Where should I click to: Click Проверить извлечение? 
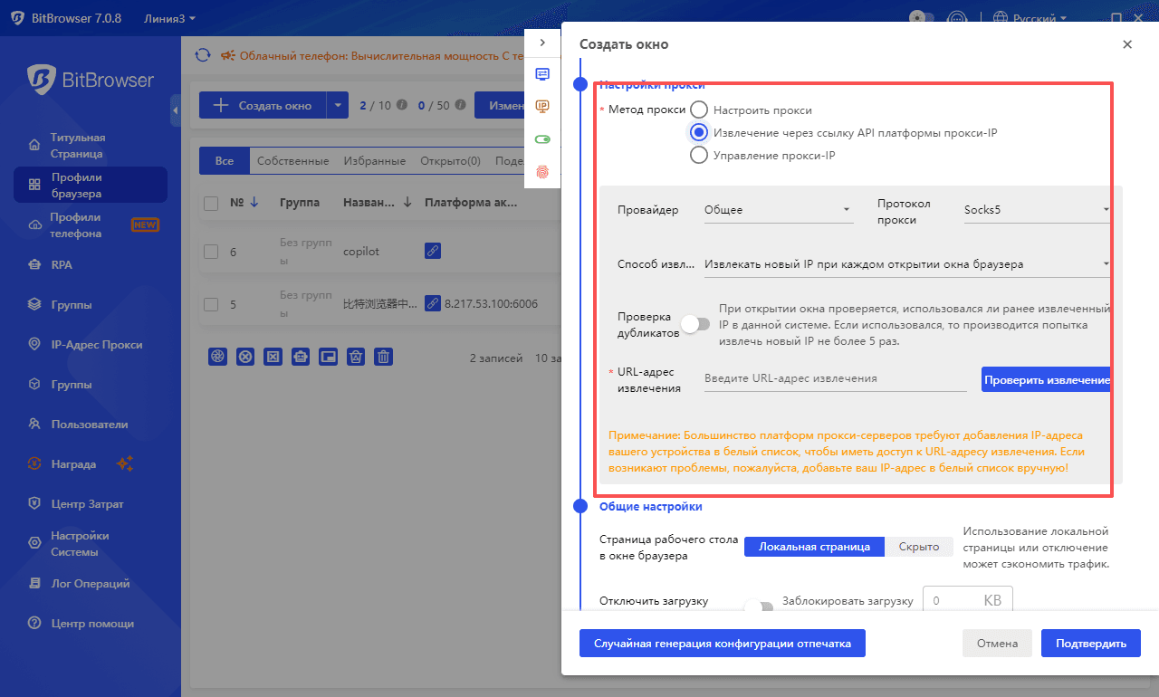coord(1048,379)
